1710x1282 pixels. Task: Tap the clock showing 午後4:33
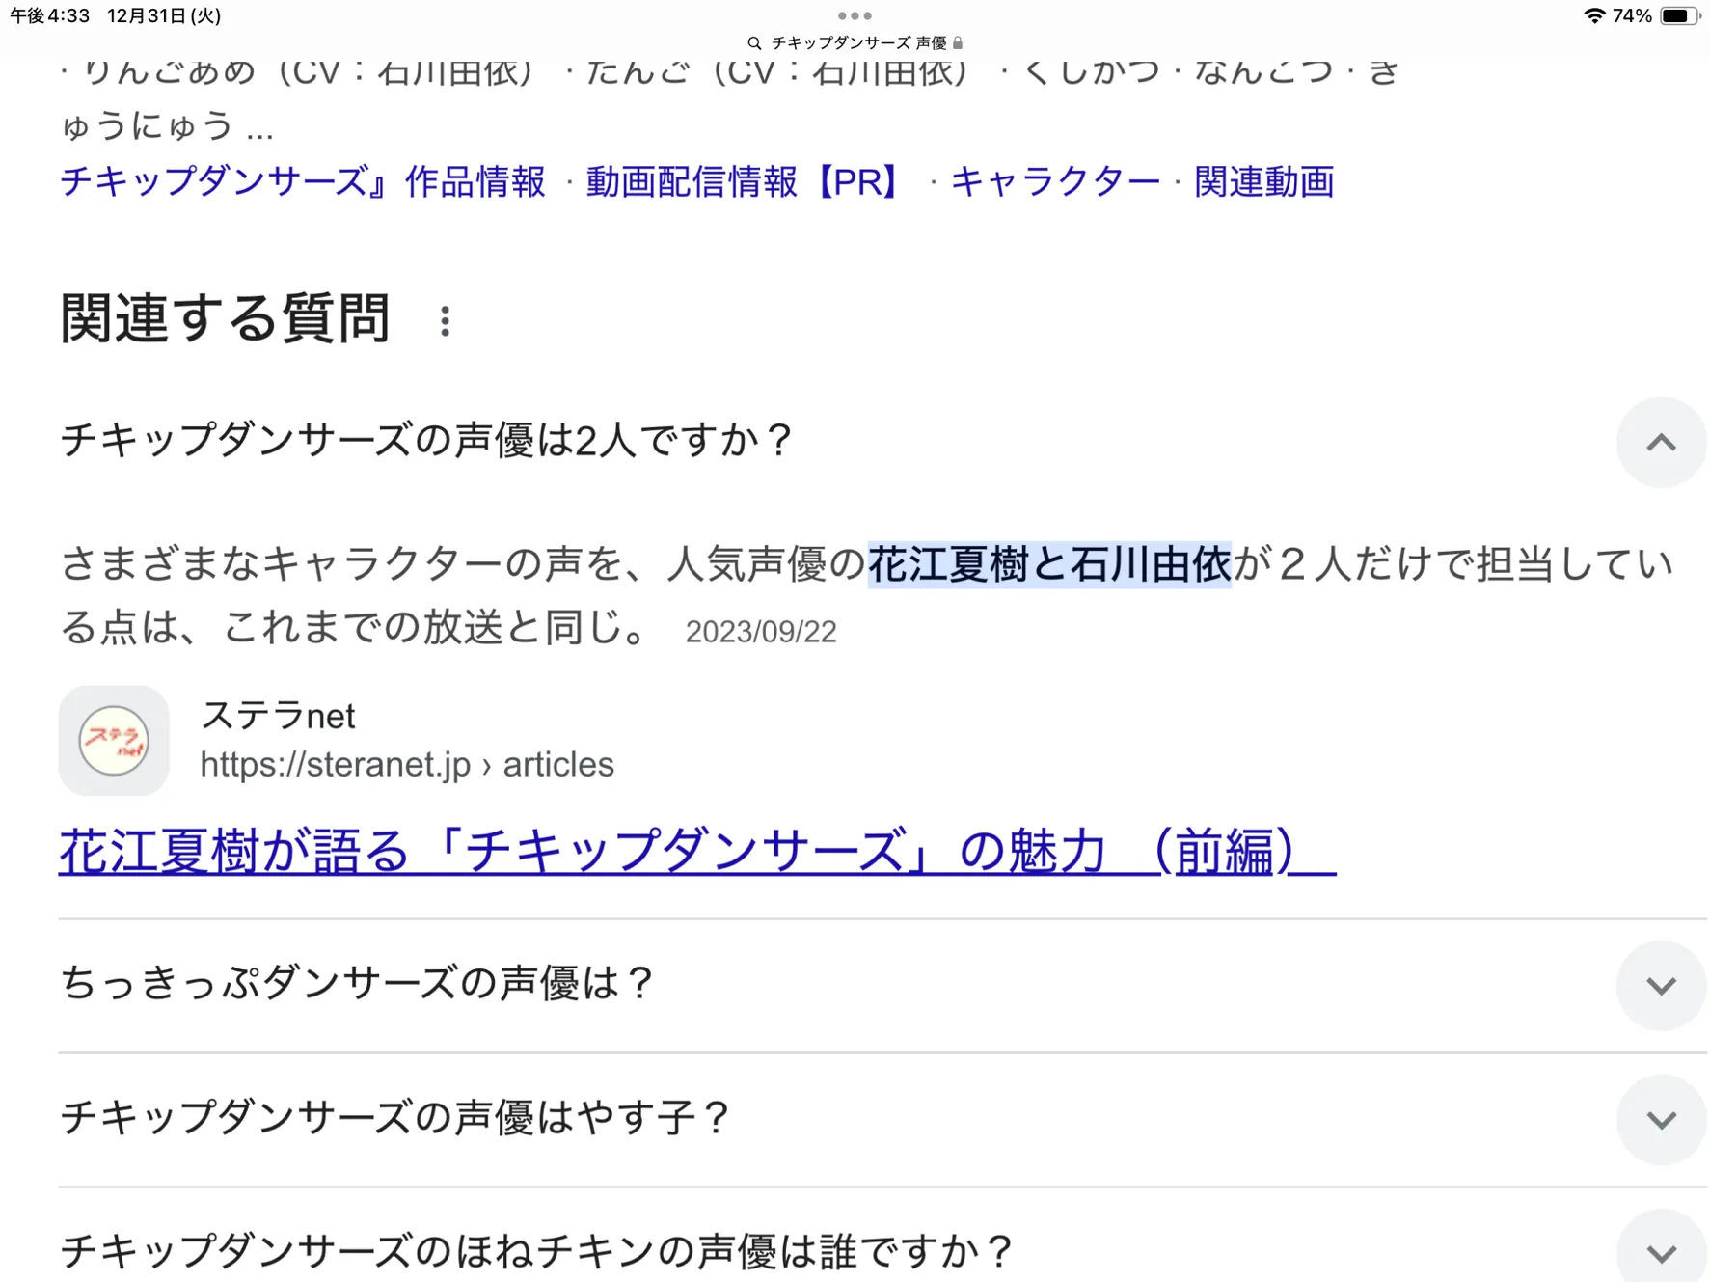click(x=50, y=15)
